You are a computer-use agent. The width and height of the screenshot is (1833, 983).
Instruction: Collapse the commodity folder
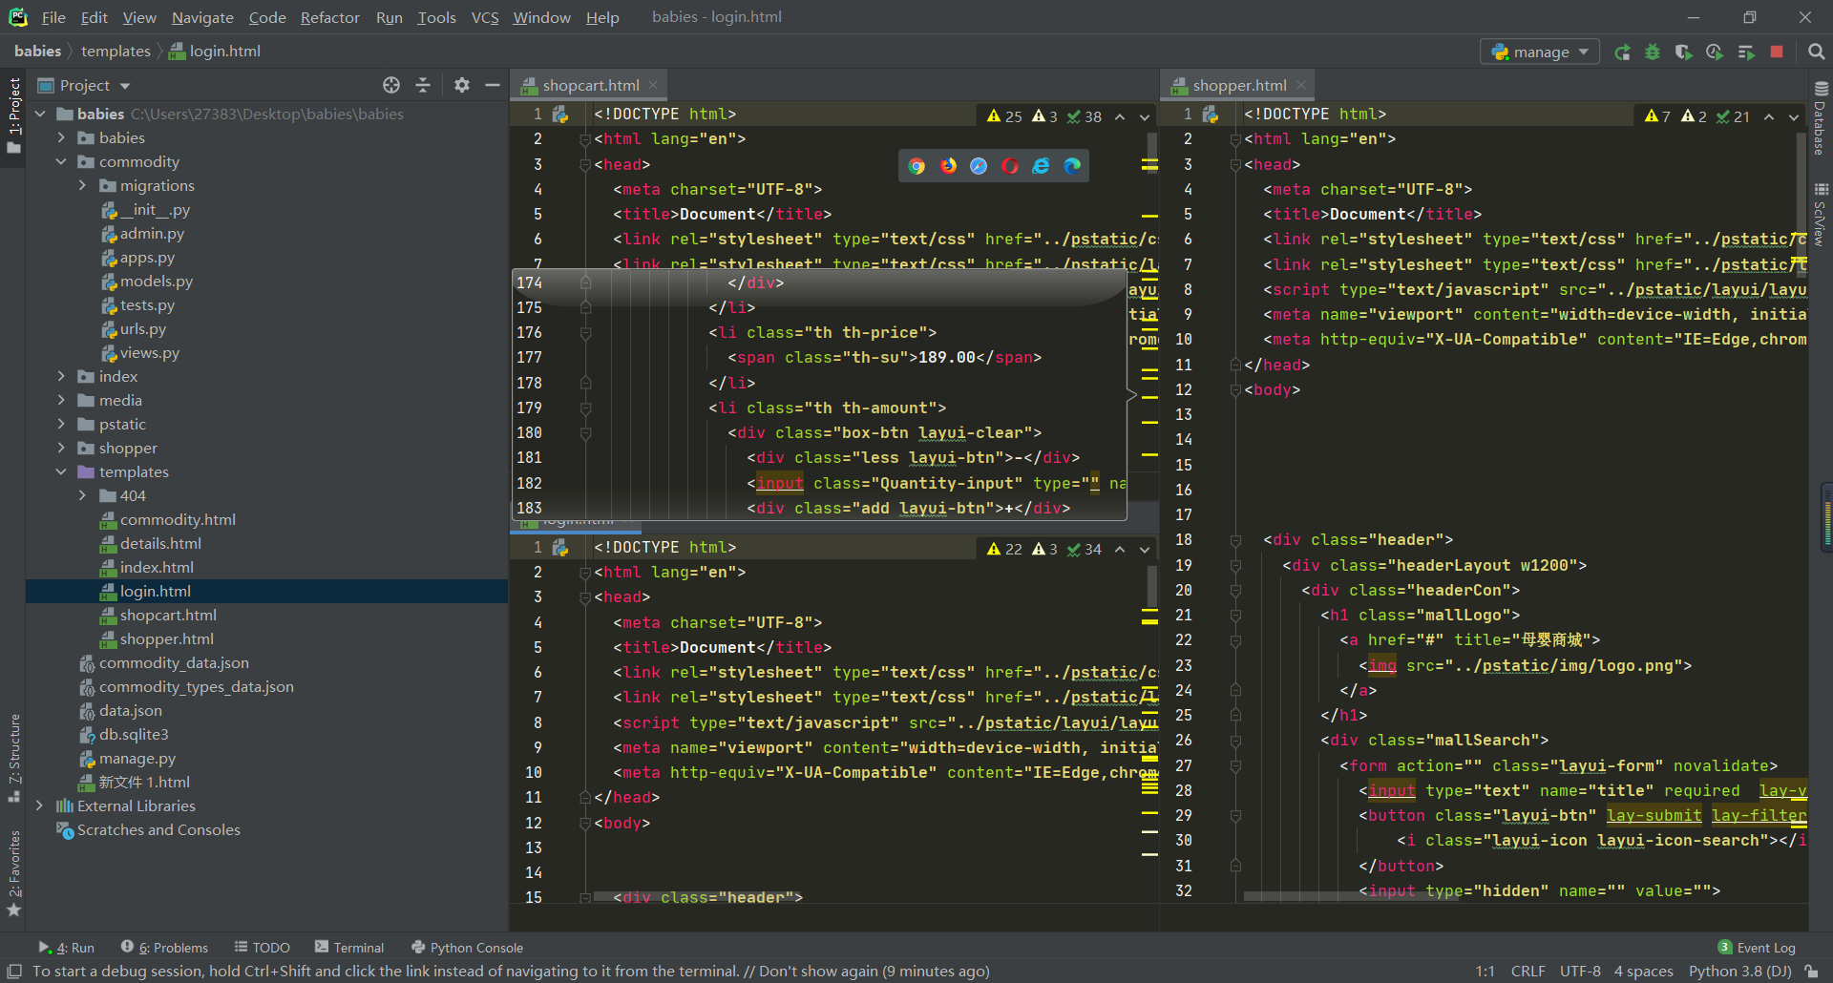(62, 161)
